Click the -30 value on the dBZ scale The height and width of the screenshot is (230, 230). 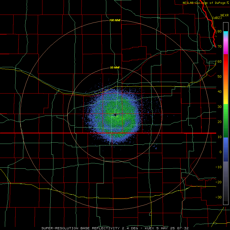(x=218, y=197)
